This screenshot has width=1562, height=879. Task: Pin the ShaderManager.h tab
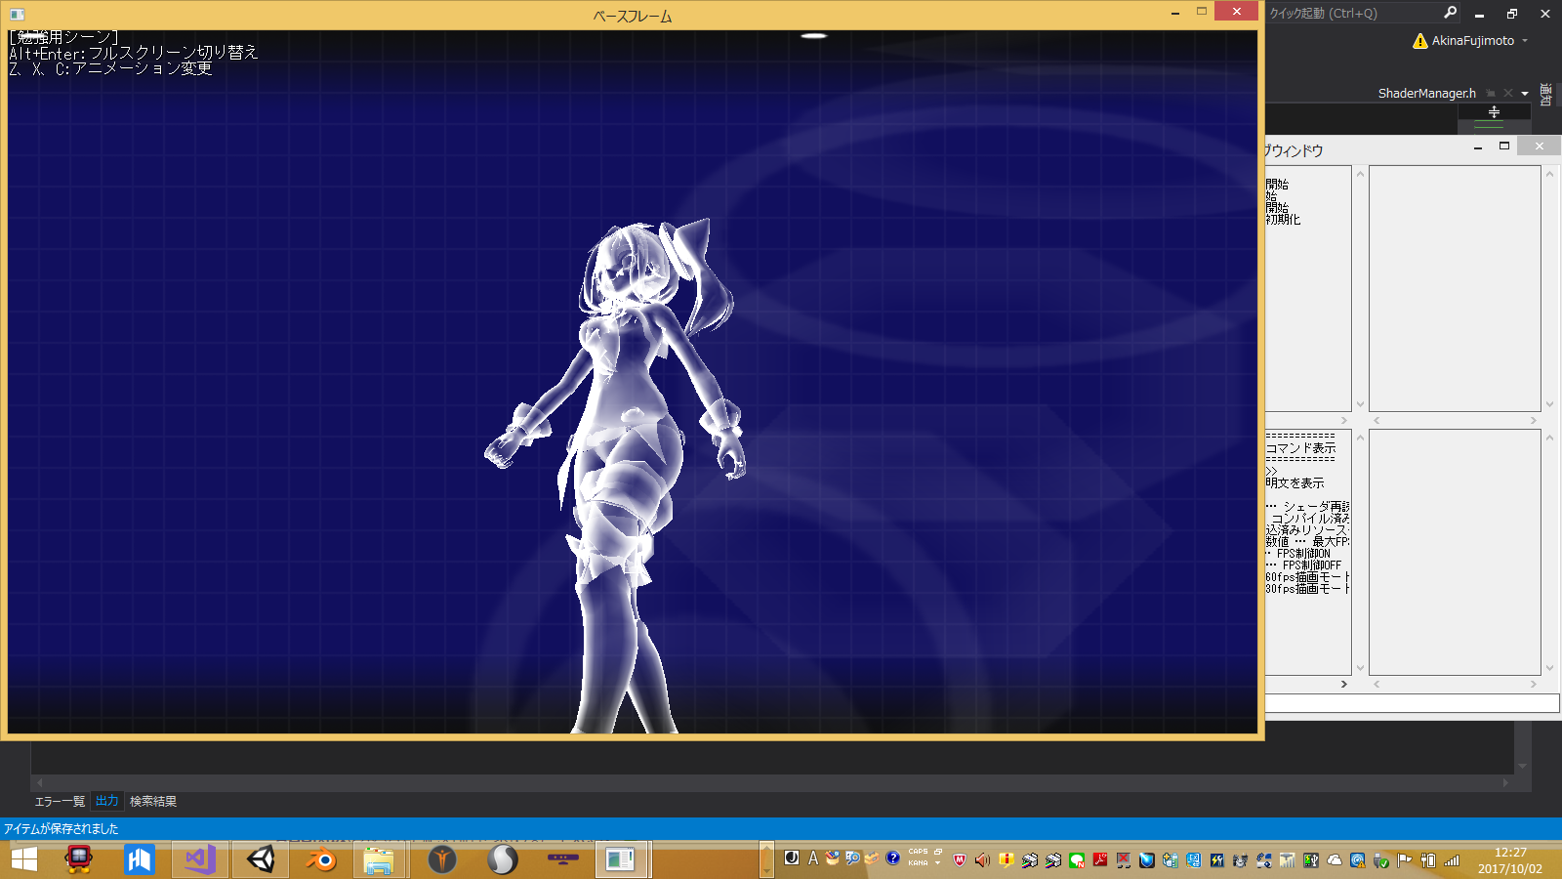pyautogui.click(x=1491, y=94)
